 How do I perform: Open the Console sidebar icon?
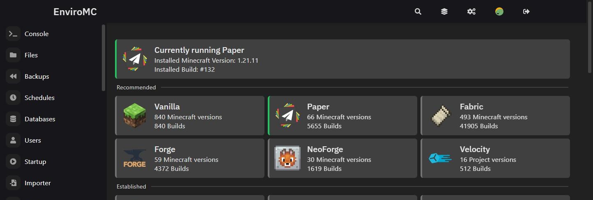(x=13, y=34)
